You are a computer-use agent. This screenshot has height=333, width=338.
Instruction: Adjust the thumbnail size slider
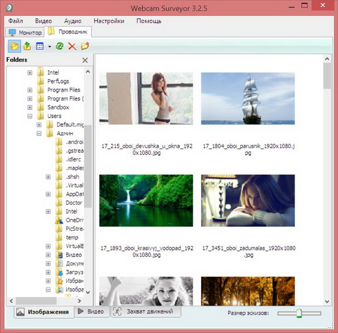(x=299, y=313)
